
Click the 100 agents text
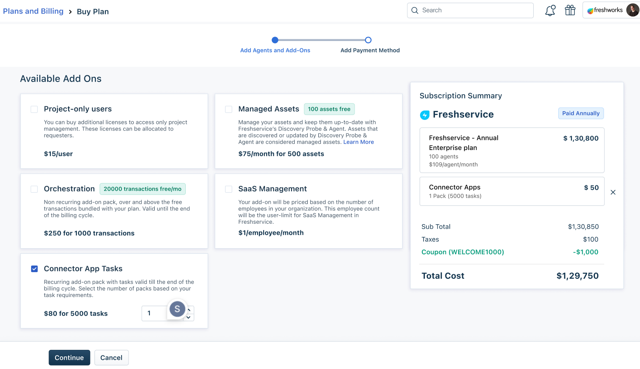coord(444,157)
